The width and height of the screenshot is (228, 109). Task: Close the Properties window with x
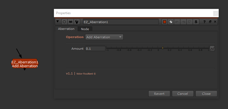pyautogui.click(x=216, y=13)
